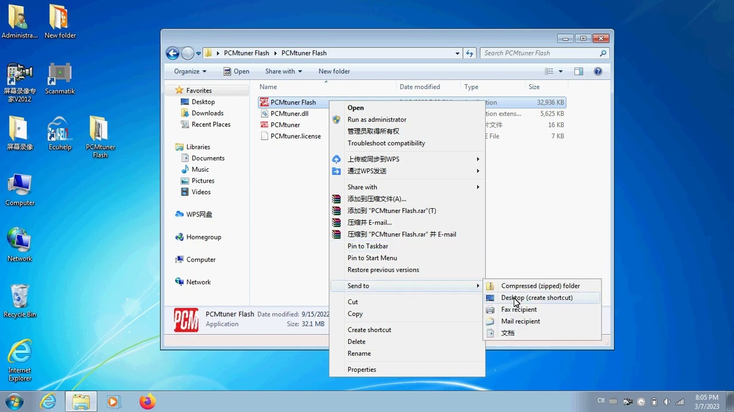Open the Computer desktop icon
The image size is (734, 412).
pyautogui.click(x=19, y=190)
